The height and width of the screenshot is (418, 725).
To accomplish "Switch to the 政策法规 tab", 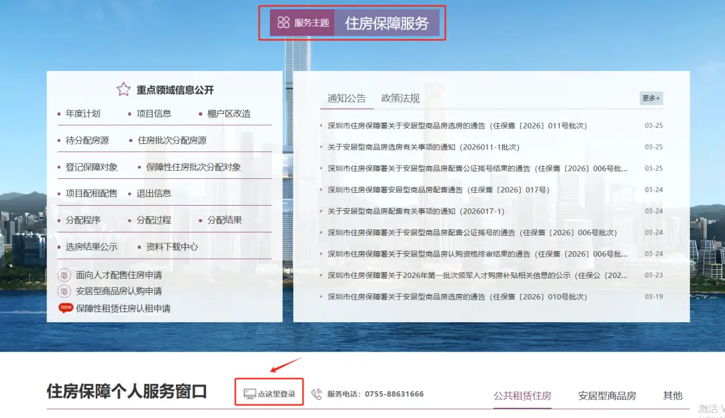I will pyautogui.click(x=400, y=97).
